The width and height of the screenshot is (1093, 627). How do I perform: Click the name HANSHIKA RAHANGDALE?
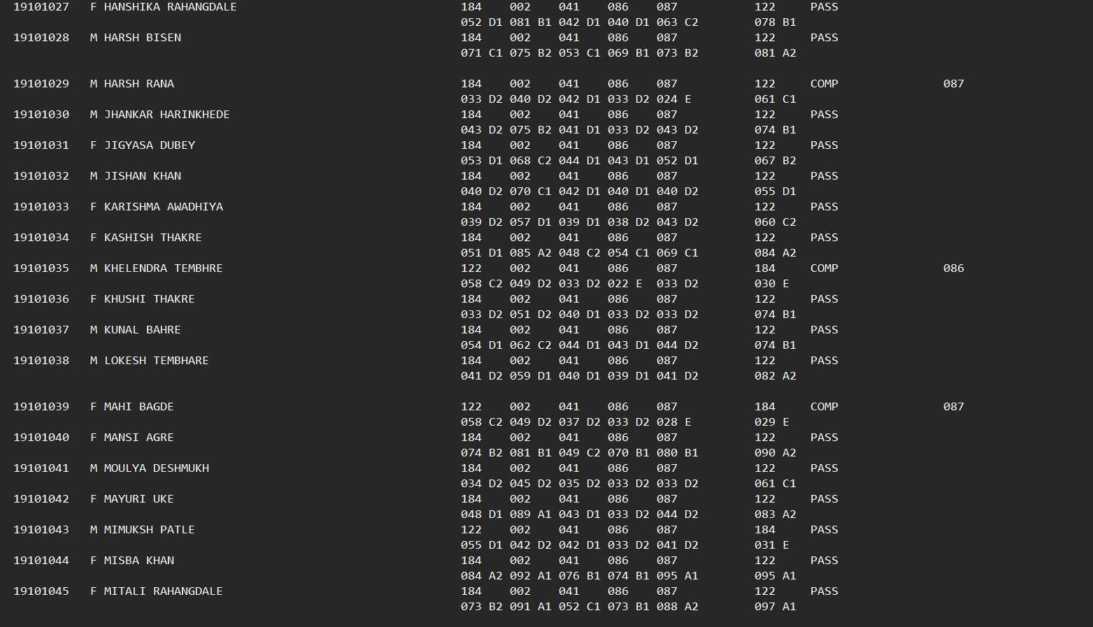tap(170, 7)
